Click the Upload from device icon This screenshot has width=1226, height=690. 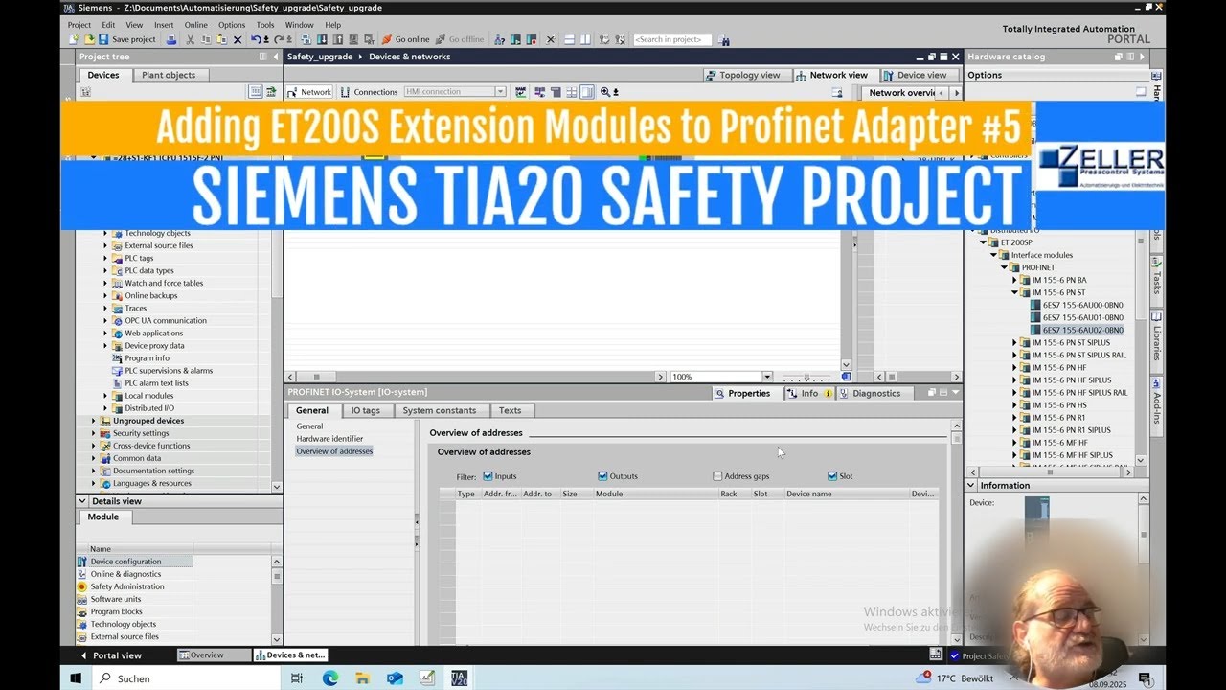tap(337, 39)
